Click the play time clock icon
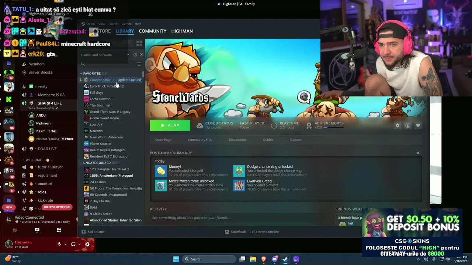Image resolution: width=472 pixels, height=265 pixels. pyautogui.click(x=274, y=126)
